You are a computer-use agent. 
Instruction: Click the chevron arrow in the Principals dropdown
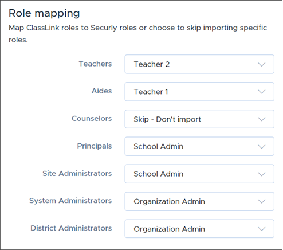click(x=261, y=147)
